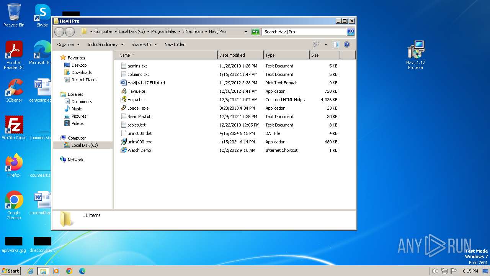The height and width of the screenshot is (276, 490).
Task: Click the taskbar clock showing 6:15 PM
Action: [x=470, y=271]
